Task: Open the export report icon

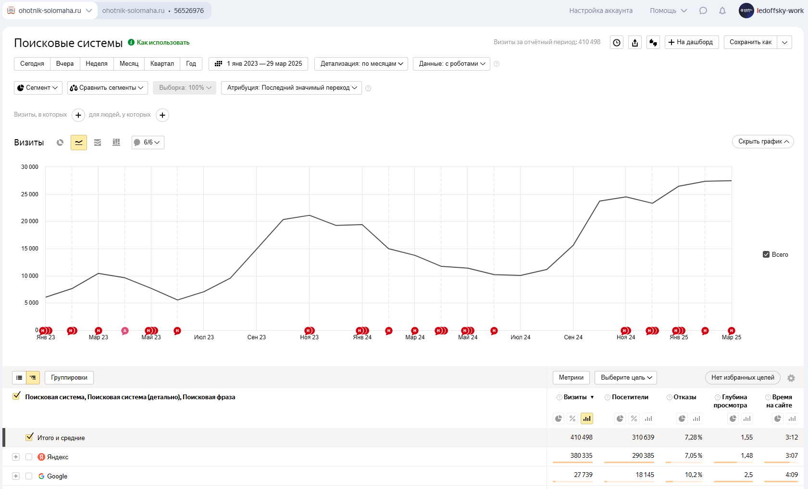Action: [x=635, y=42]
